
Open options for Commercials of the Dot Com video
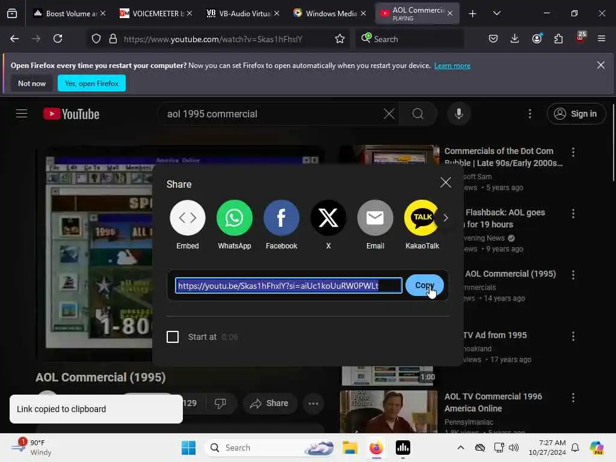(573, 152)
